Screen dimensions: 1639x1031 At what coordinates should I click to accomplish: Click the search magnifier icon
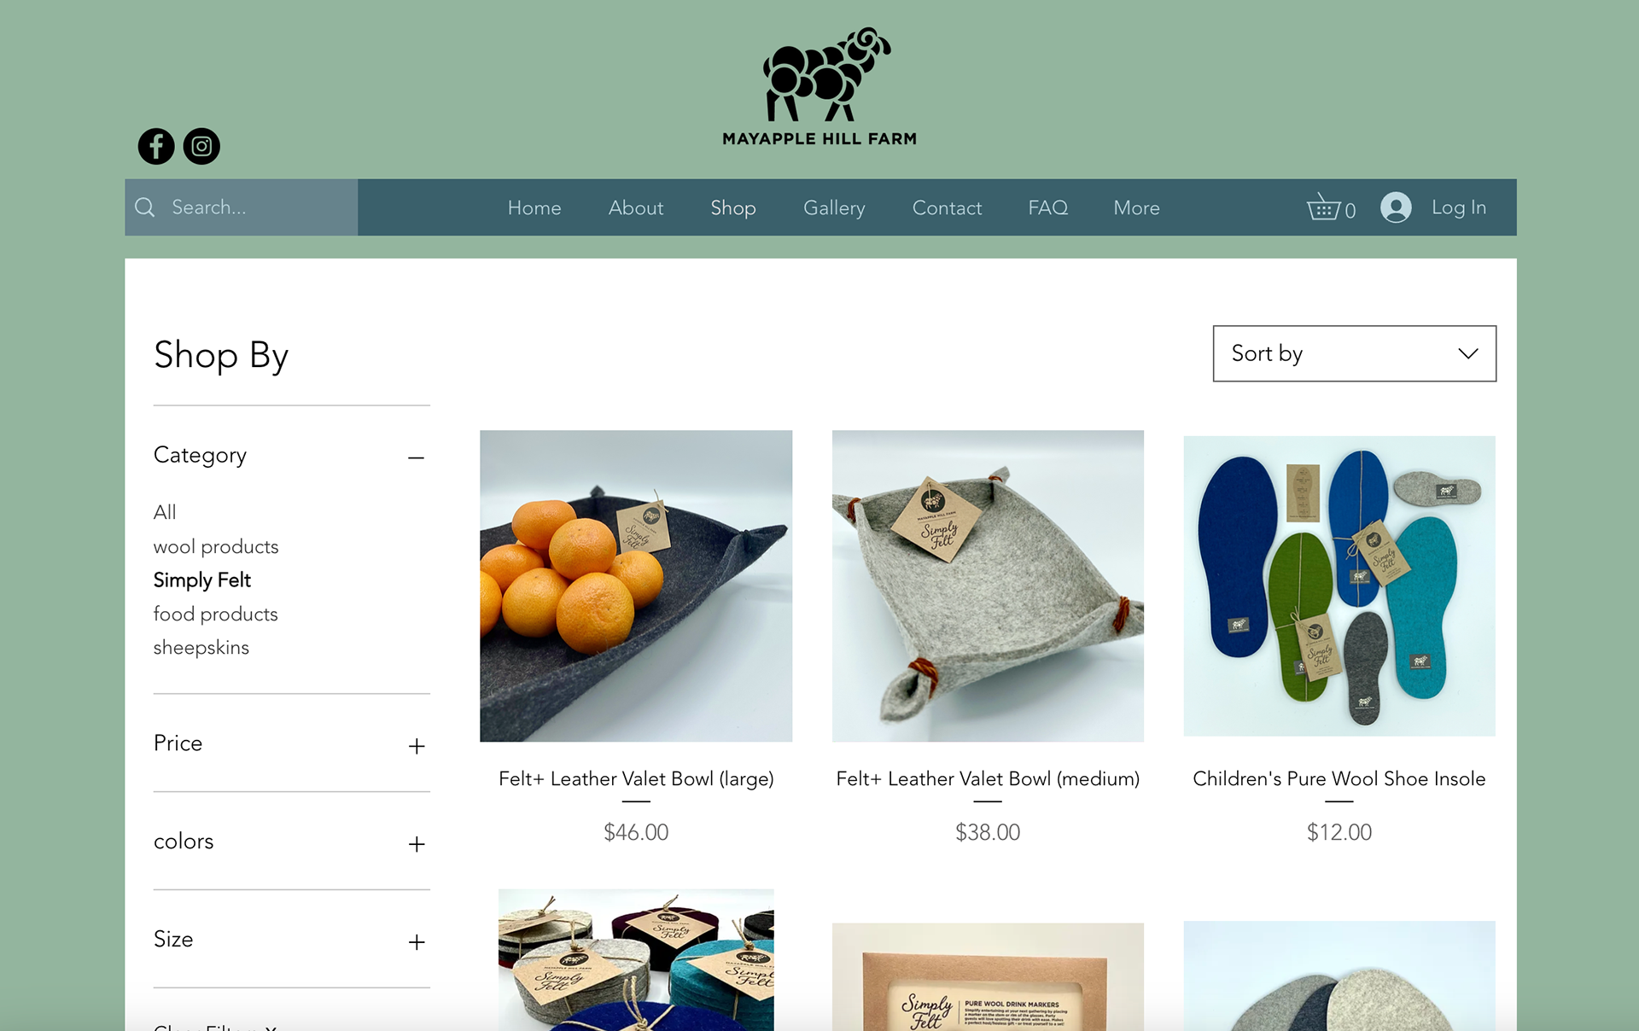point(145,207)
